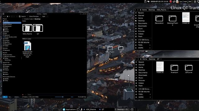Select Pictures in KDE_Plasma window sidebar
Screen dimensions: 199x111
(x=141, y=31)
